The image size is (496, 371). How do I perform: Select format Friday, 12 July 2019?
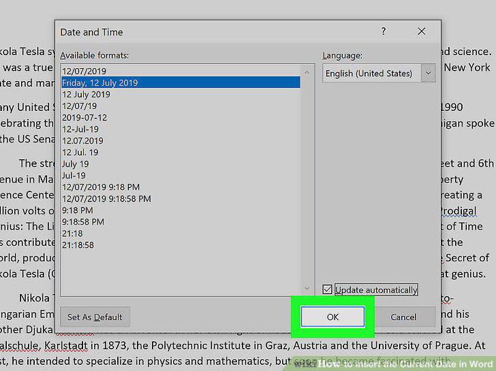(181, 82)
